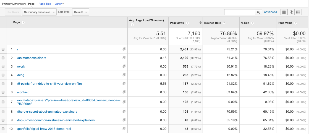The image size is (309, 134).
Task: Click the search magnifier icon
Action: click(x=258, y=12)
